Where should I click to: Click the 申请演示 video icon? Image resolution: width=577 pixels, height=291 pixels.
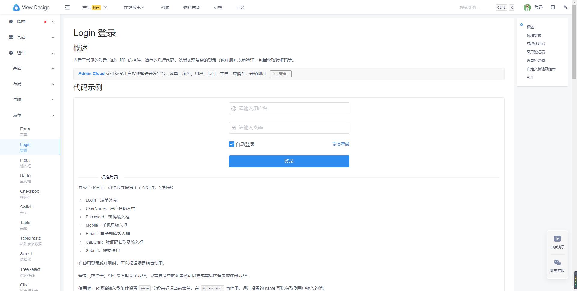tap(557, 239)
